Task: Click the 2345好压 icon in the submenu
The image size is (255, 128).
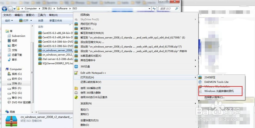Action: coord(200,77)
